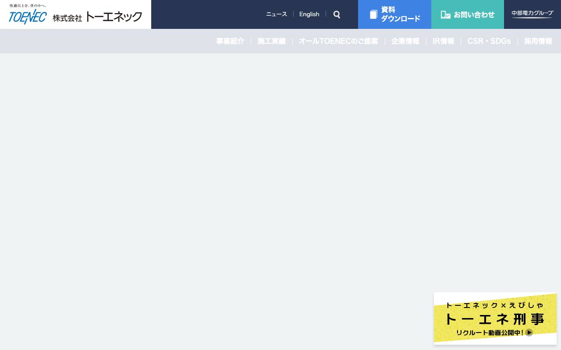561x350 pixels.
Task: Open the IR情報 navigation menu
Action: (443, 41)
